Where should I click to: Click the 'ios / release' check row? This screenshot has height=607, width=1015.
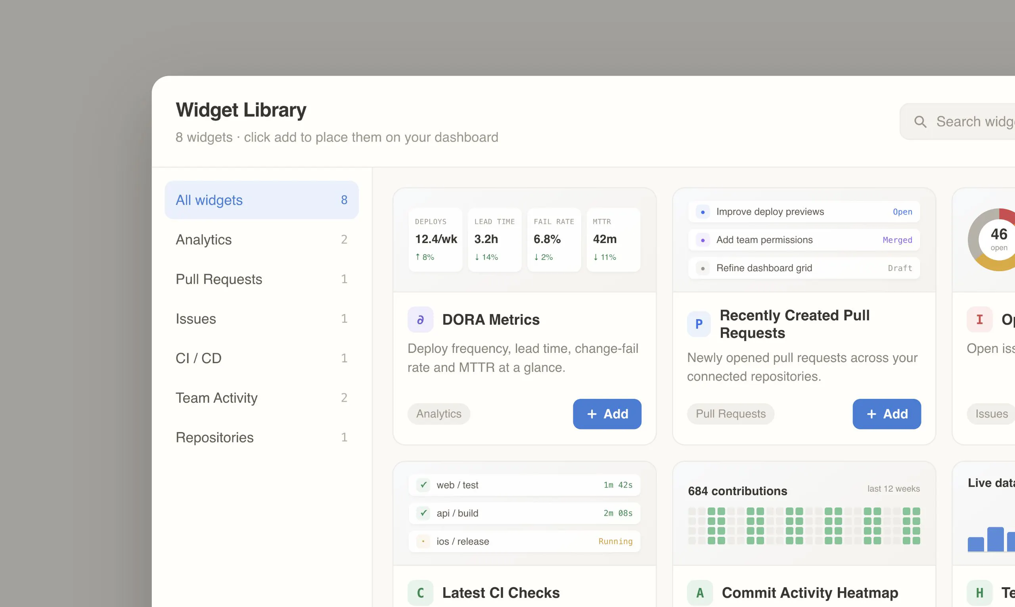coord(524,542)
